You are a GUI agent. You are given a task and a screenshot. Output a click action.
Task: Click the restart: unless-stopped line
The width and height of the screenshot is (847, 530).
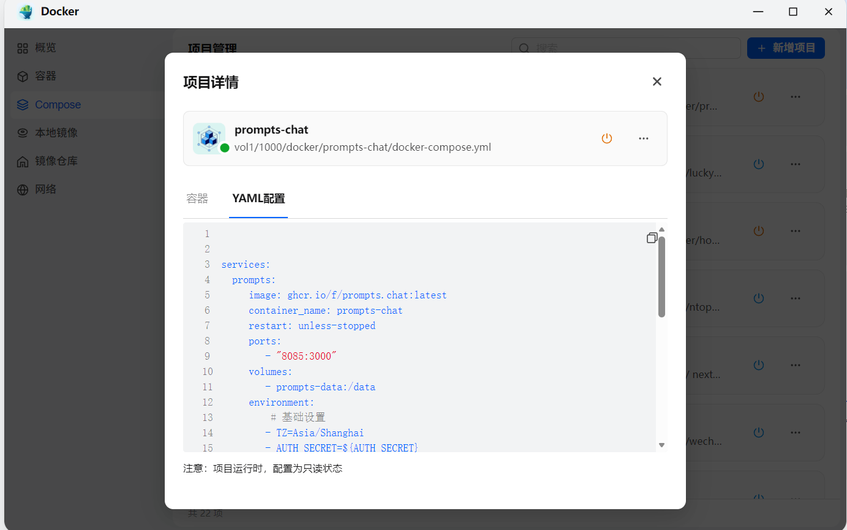point(312,326)
